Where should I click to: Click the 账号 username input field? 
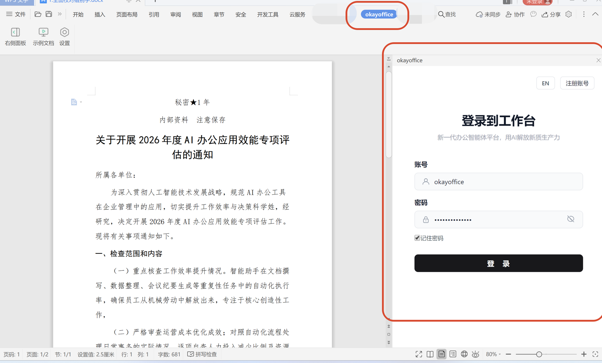point(499,181)
